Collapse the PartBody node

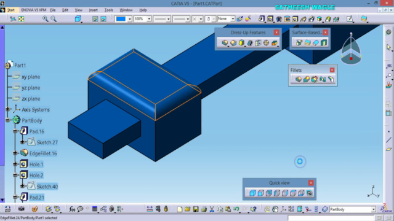[8, 120]
